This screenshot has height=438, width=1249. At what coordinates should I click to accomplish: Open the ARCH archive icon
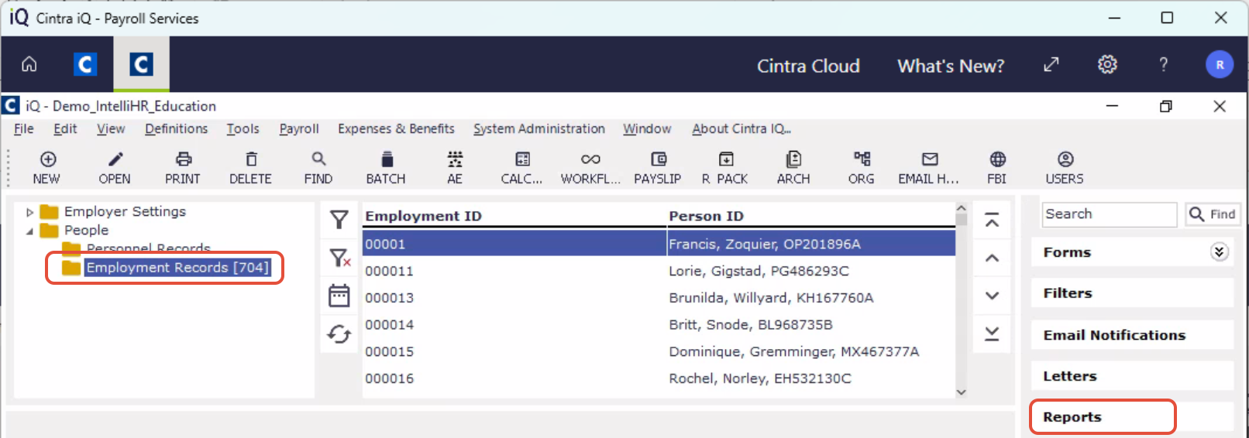click(793, 159)
